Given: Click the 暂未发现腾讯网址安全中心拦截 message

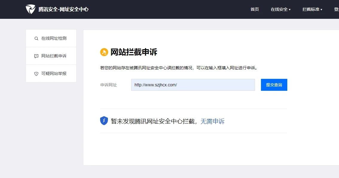Looking at the screenshot, I should (153, 121).
